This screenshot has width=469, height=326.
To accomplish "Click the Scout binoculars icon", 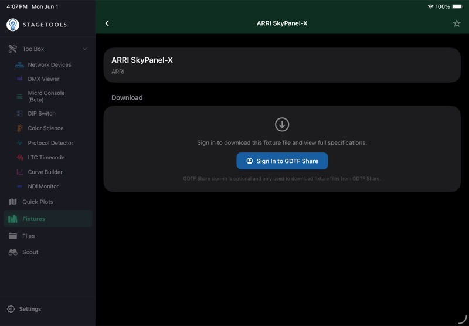I will [x=13, y=252].
